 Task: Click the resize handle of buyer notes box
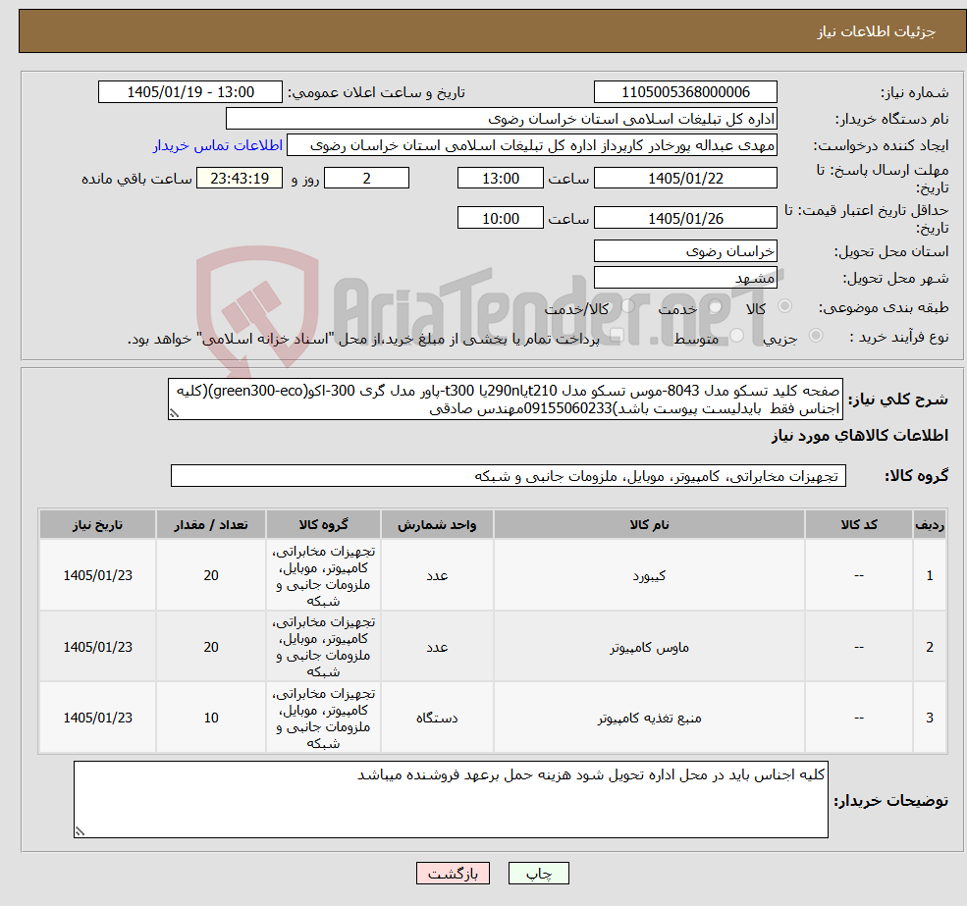pyautogui.click(x=80, y=831)
